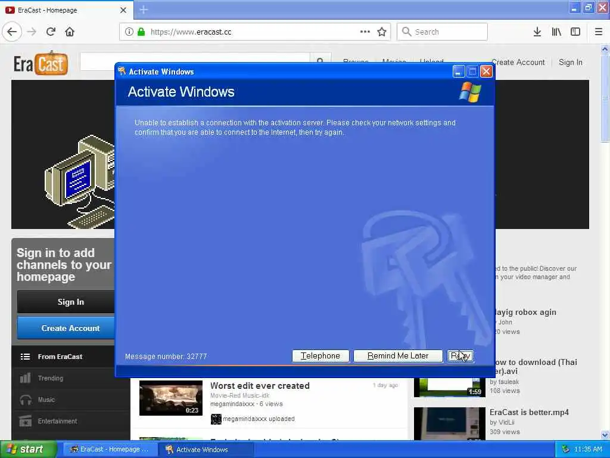This screenshot has height=458, width=610.
Task: Click the megamindaixxx uploader avatar
Action: [216, 419]
